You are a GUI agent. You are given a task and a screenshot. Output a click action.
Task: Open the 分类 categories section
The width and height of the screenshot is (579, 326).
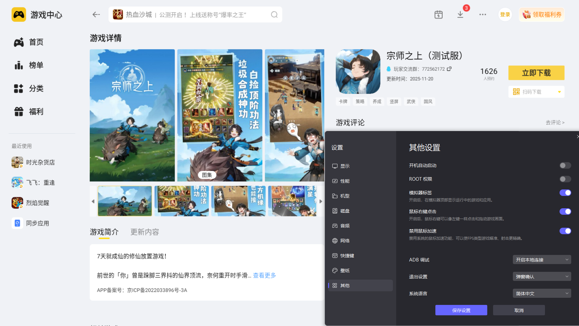click(36, 88)
